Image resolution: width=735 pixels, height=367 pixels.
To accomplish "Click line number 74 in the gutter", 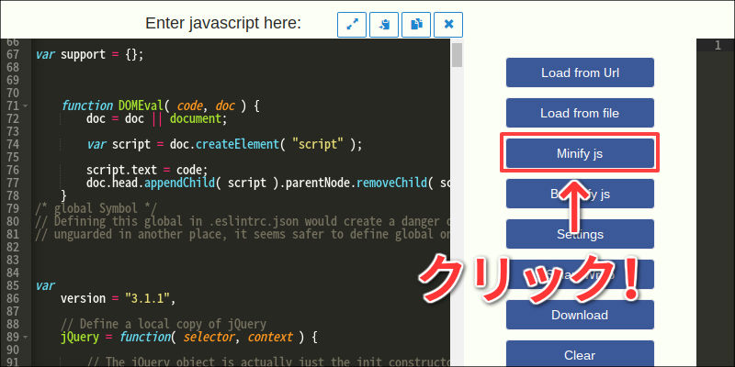I will (13, 145).
